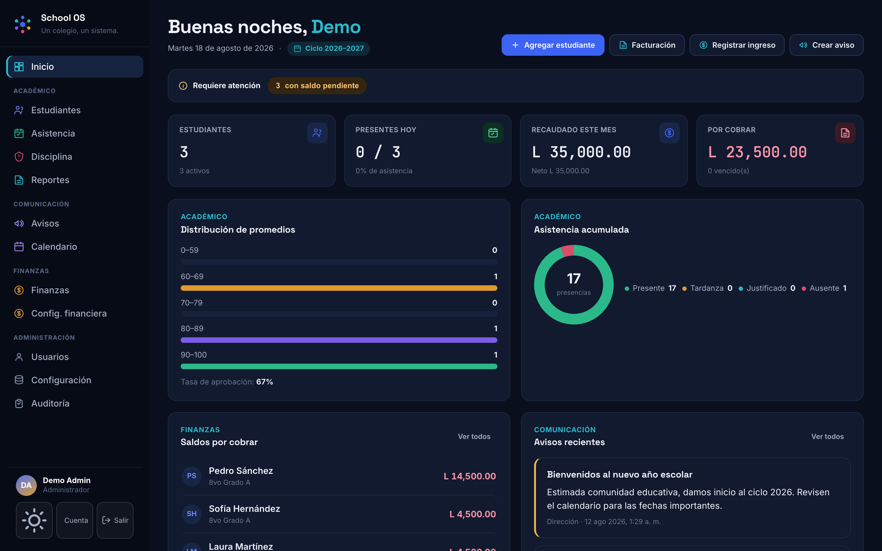
Task: Click Ver todos in Avisos recientes
Action: pyautogui.click(x=827, y=436)
